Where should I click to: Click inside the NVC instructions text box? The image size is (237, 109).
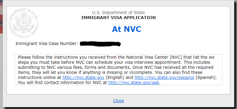(118, 70)
